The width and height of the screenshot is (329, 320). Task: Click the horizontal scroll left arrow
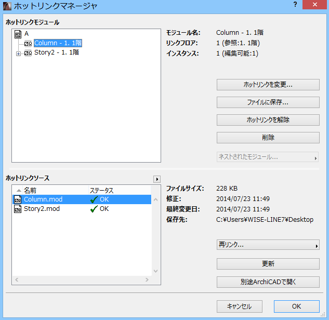(x=17, y=279)
